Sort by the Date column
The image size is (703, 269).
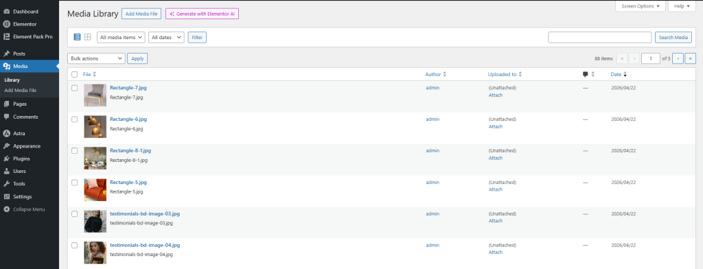point(619,74)
